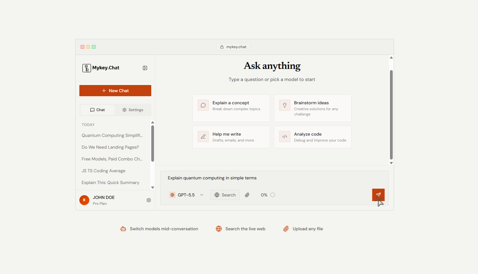This screenshot has height=274, width=478.
Task: Click the yellow window minimize dot
Action: pos(88,47)
